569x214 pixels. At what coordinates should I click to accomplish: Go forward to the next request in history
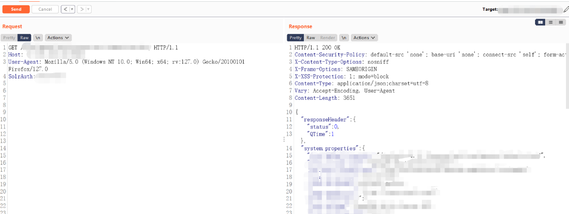pos(82,10)
